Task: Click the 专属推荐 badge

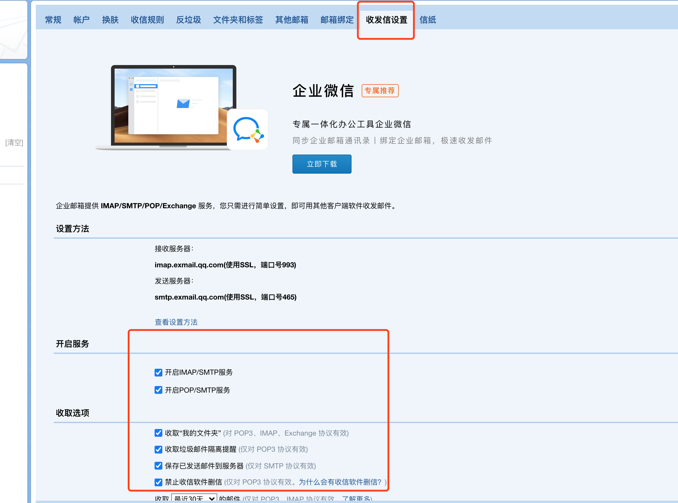Action: pos(380,91)
